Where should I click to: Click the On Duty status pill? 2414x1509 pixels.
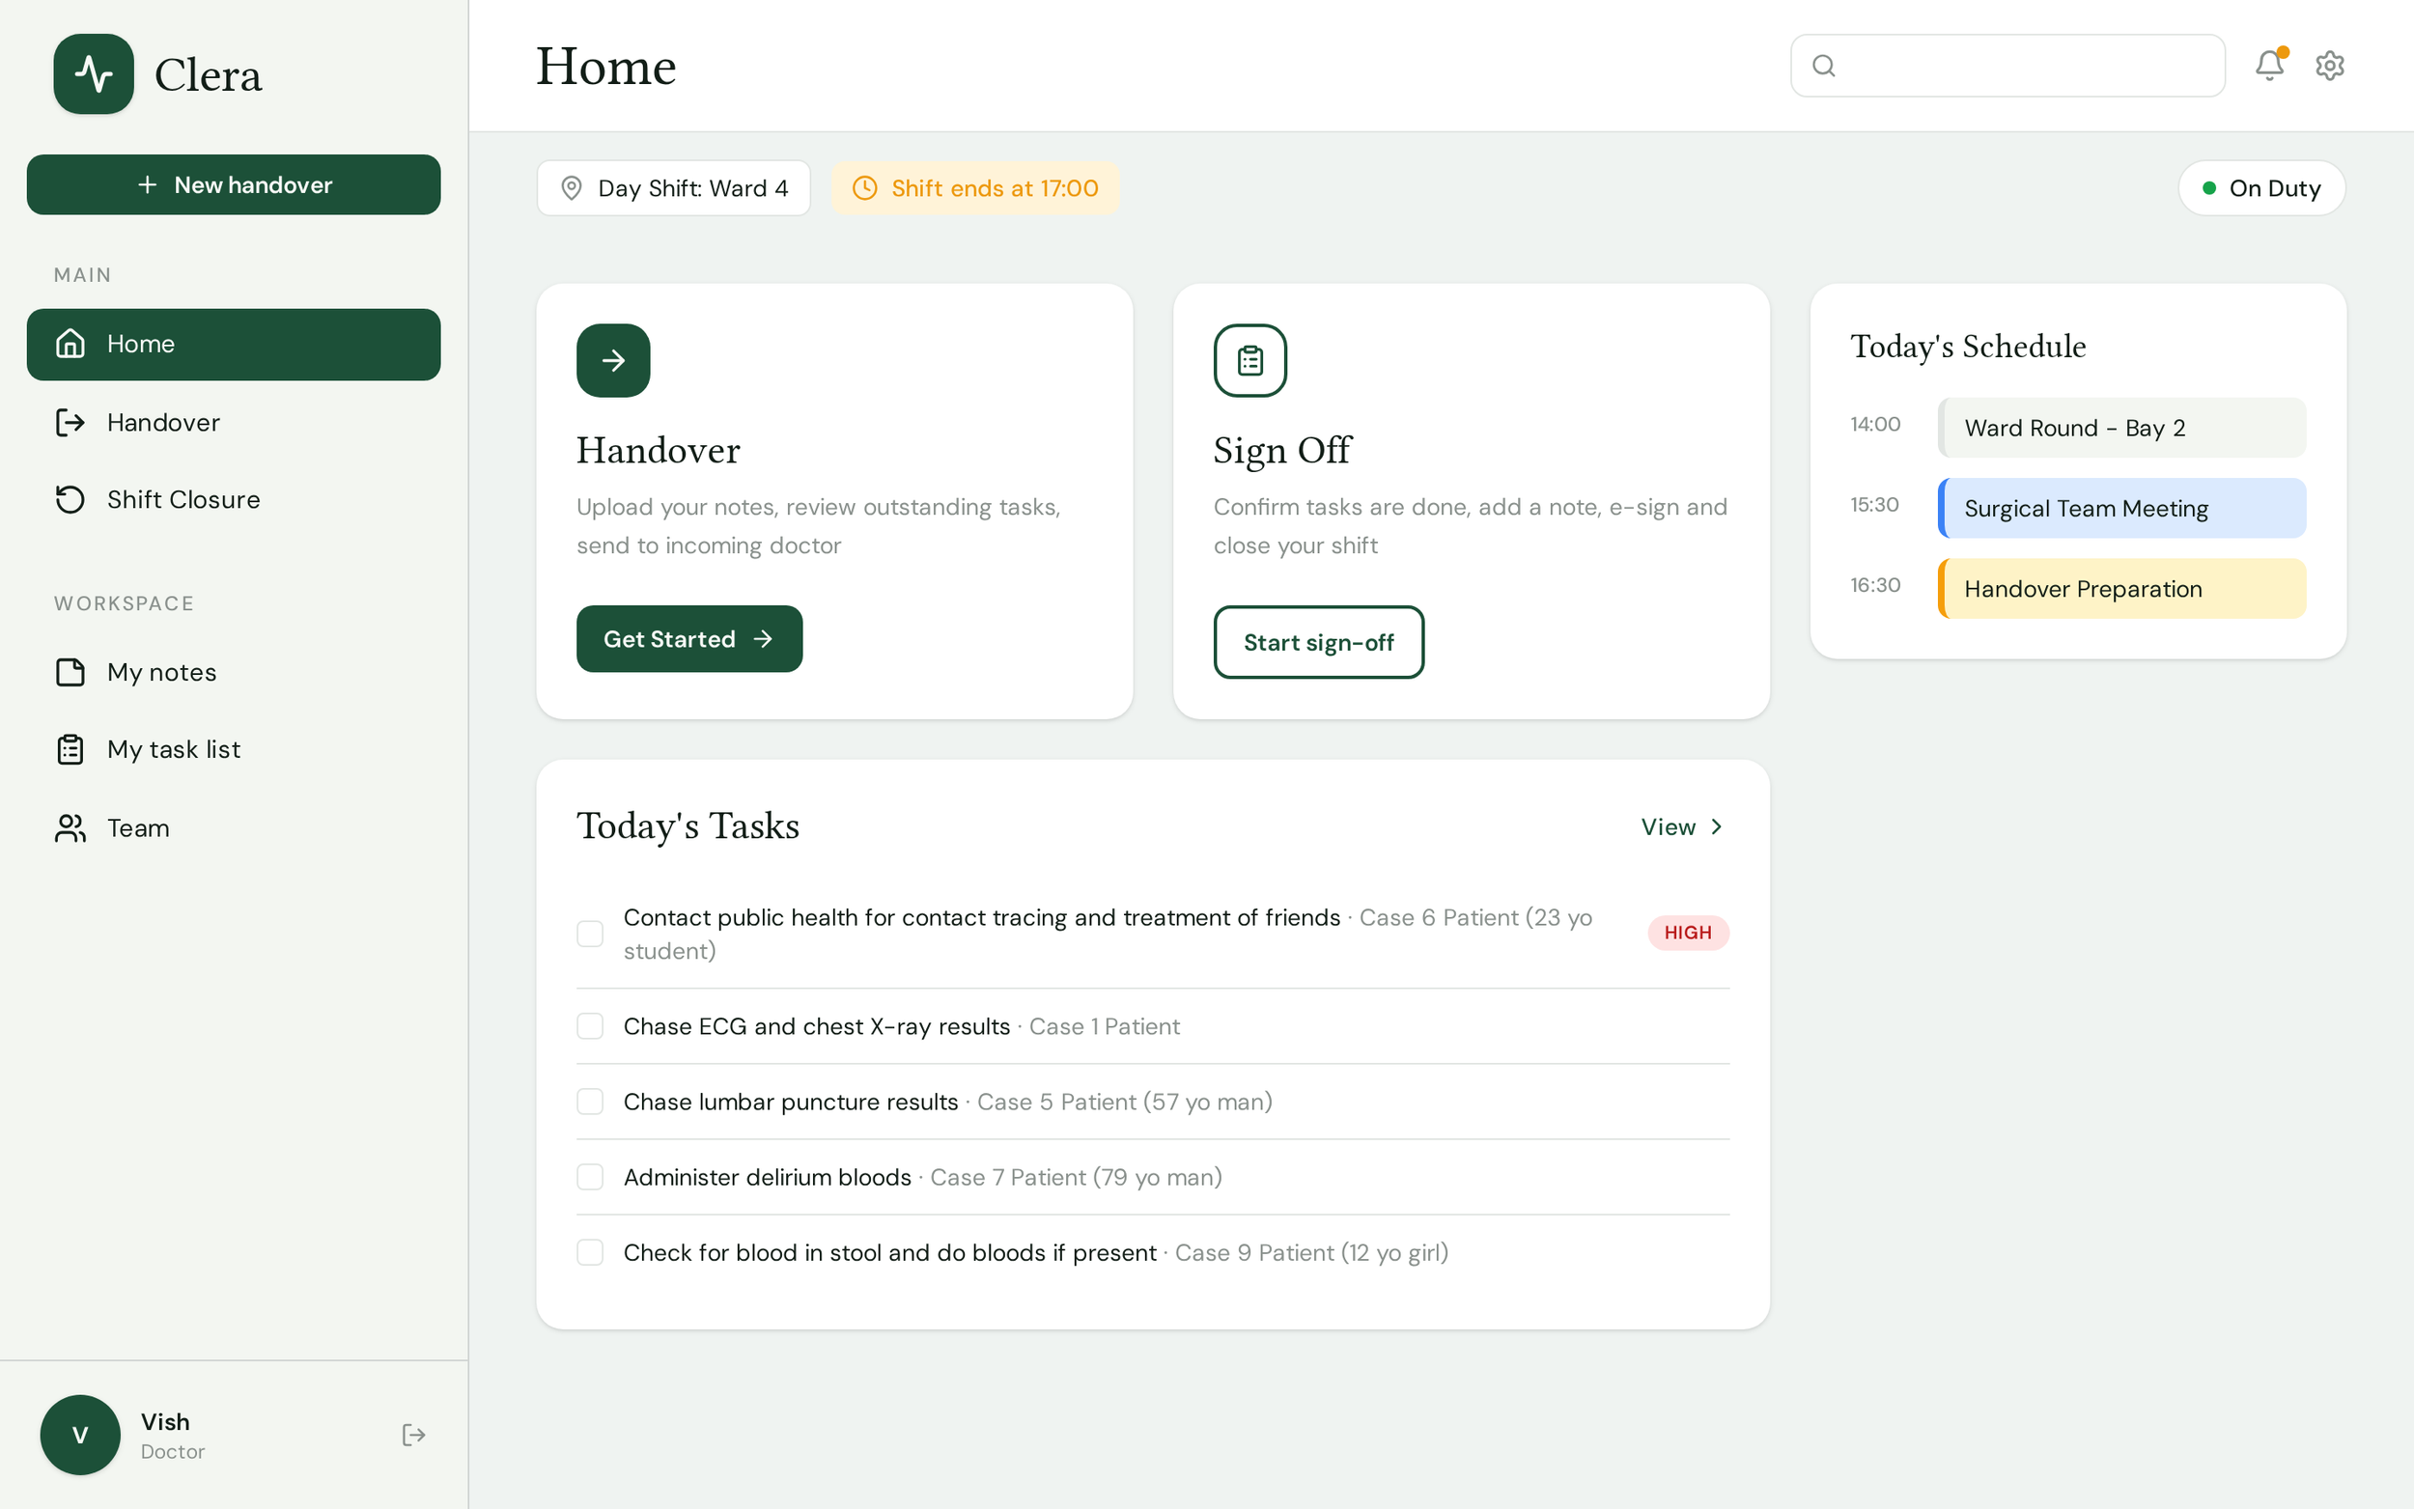[2260, 187]
